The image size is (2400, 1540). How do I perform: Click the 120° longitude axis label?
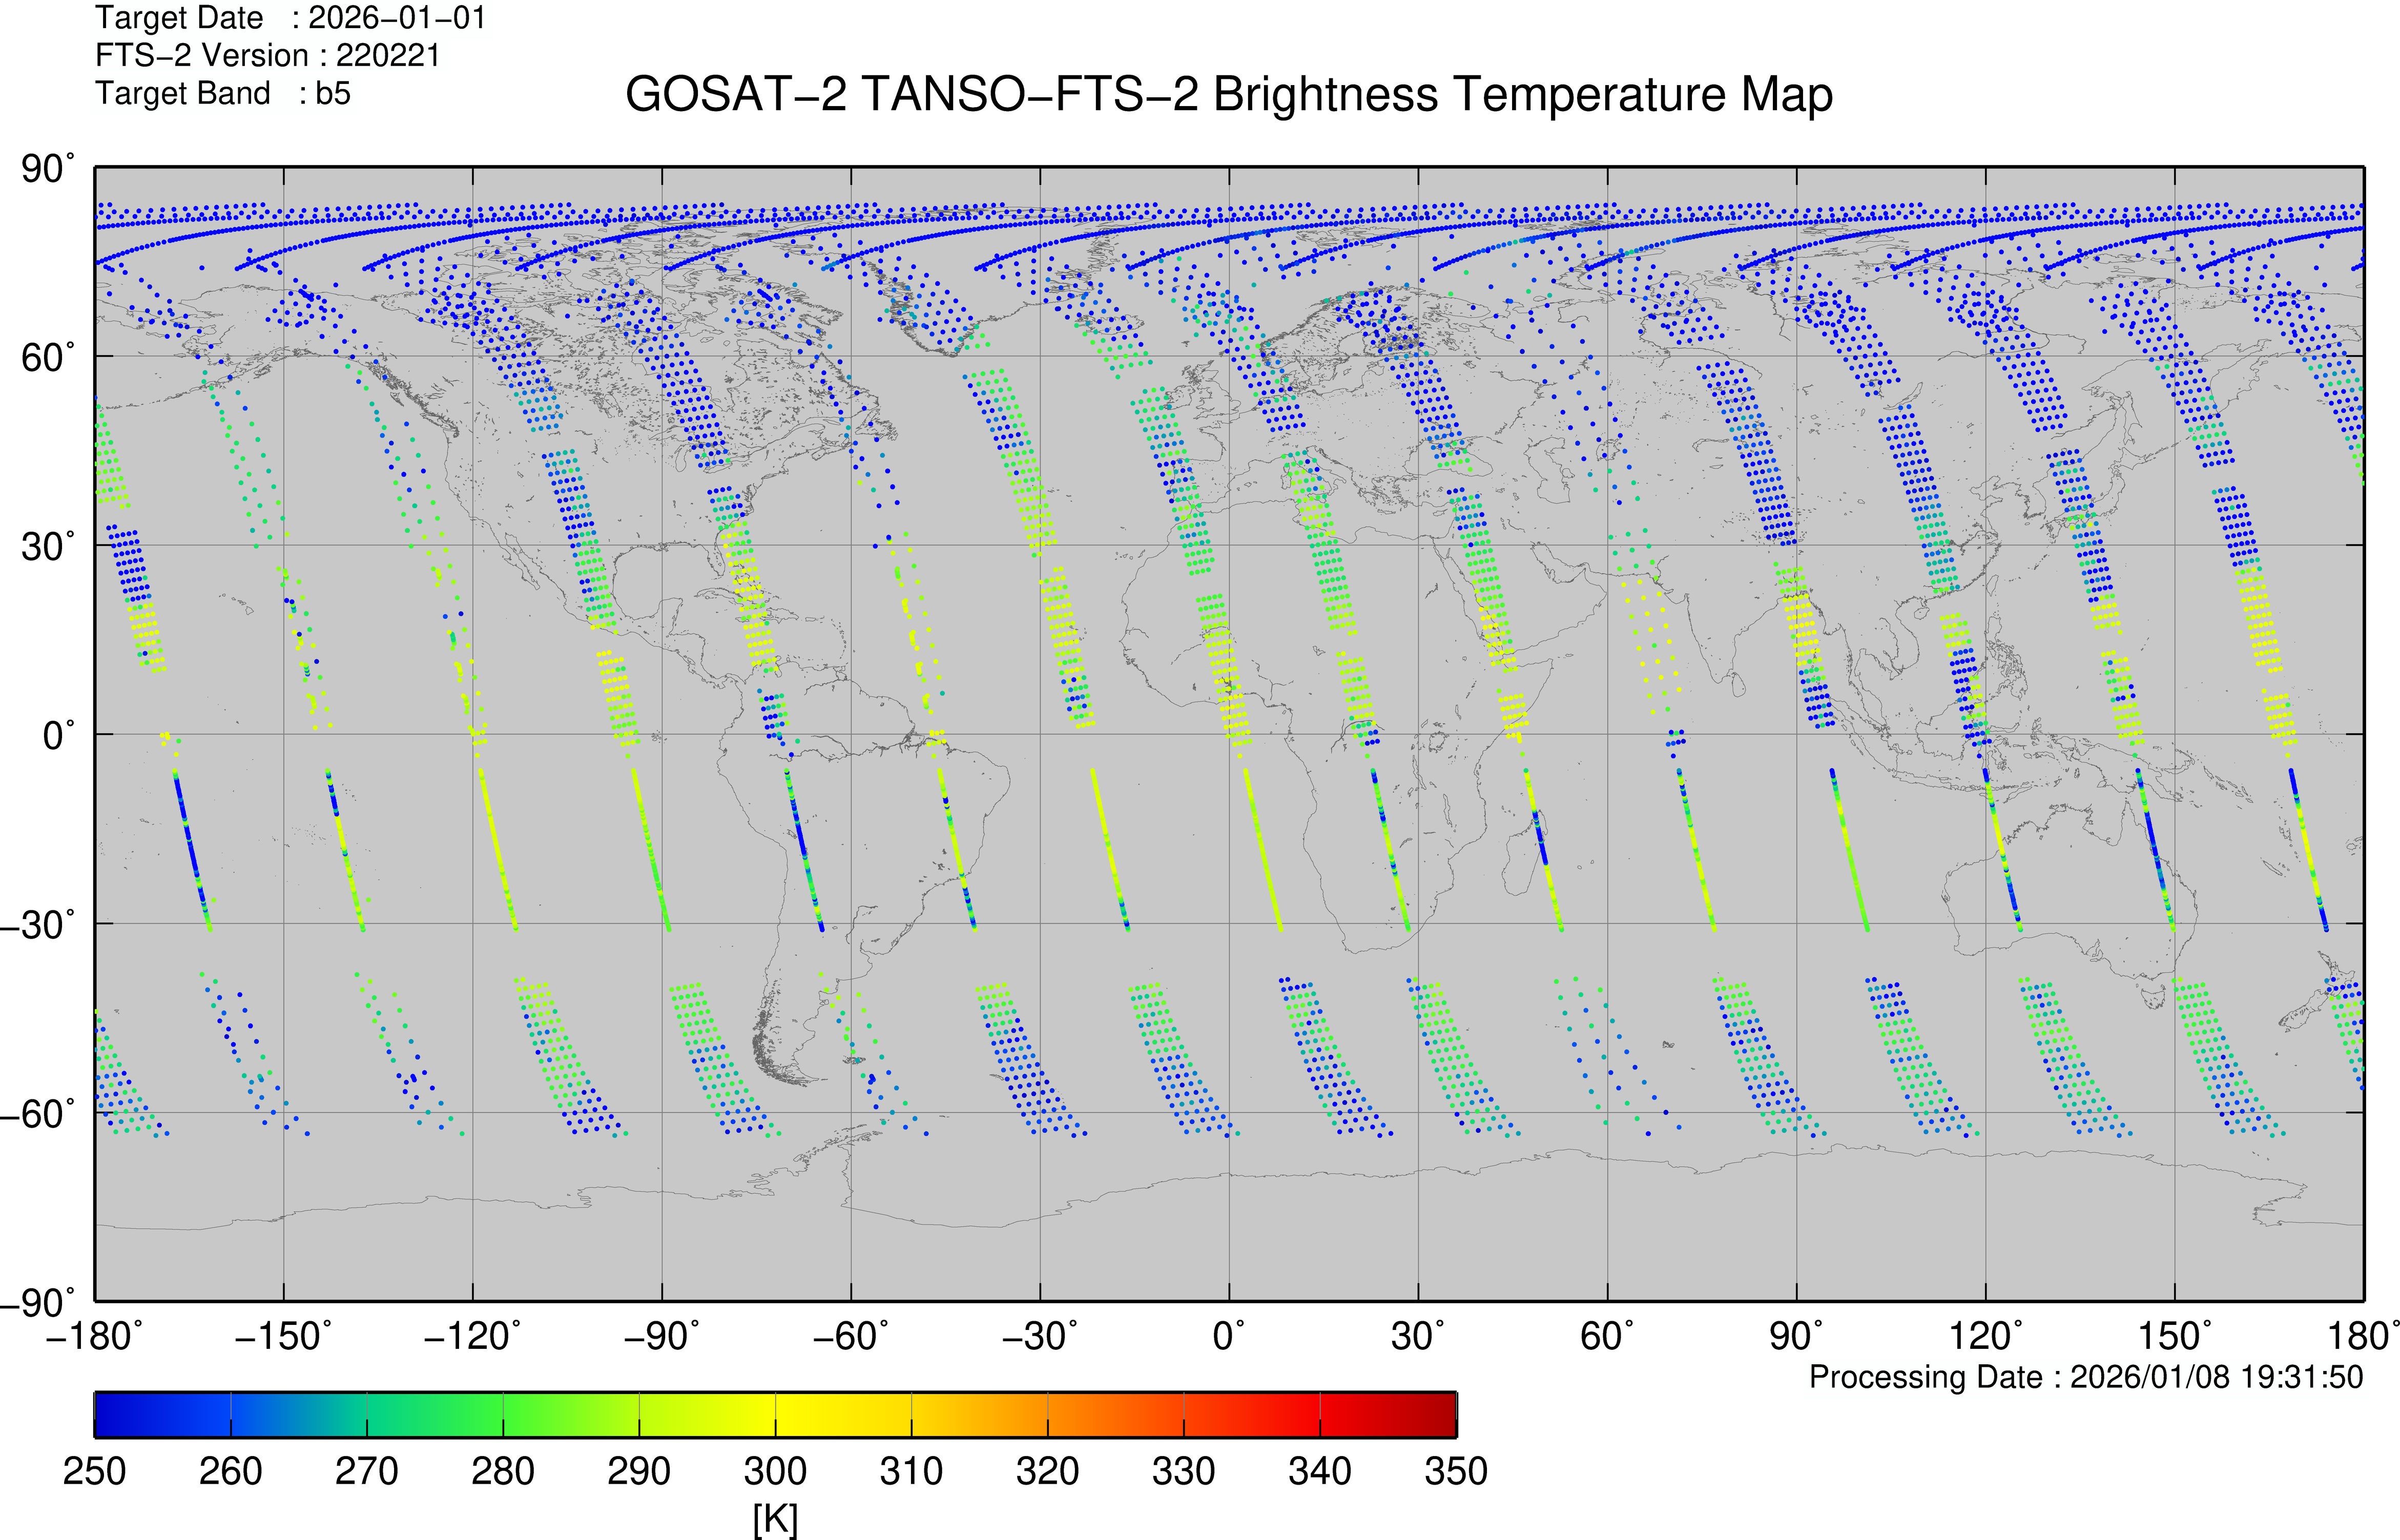(x=1985, y=1335)
